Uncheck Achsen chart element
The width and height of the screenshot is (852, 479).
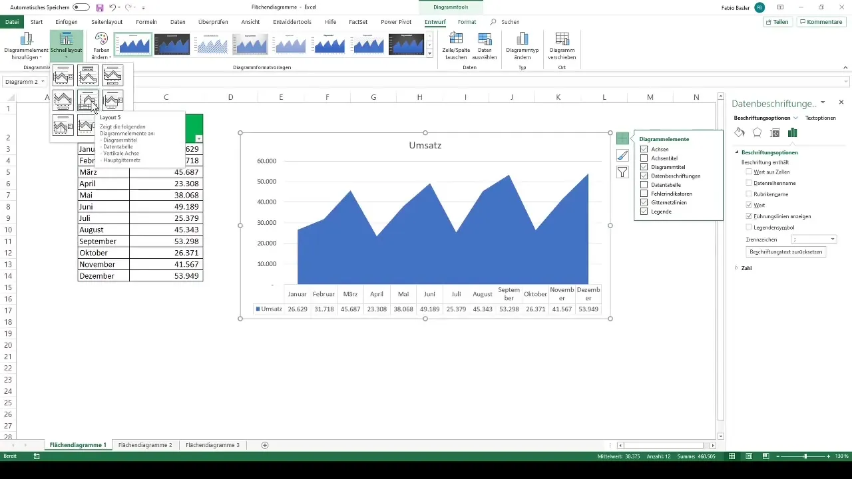[x=644, y=149]
